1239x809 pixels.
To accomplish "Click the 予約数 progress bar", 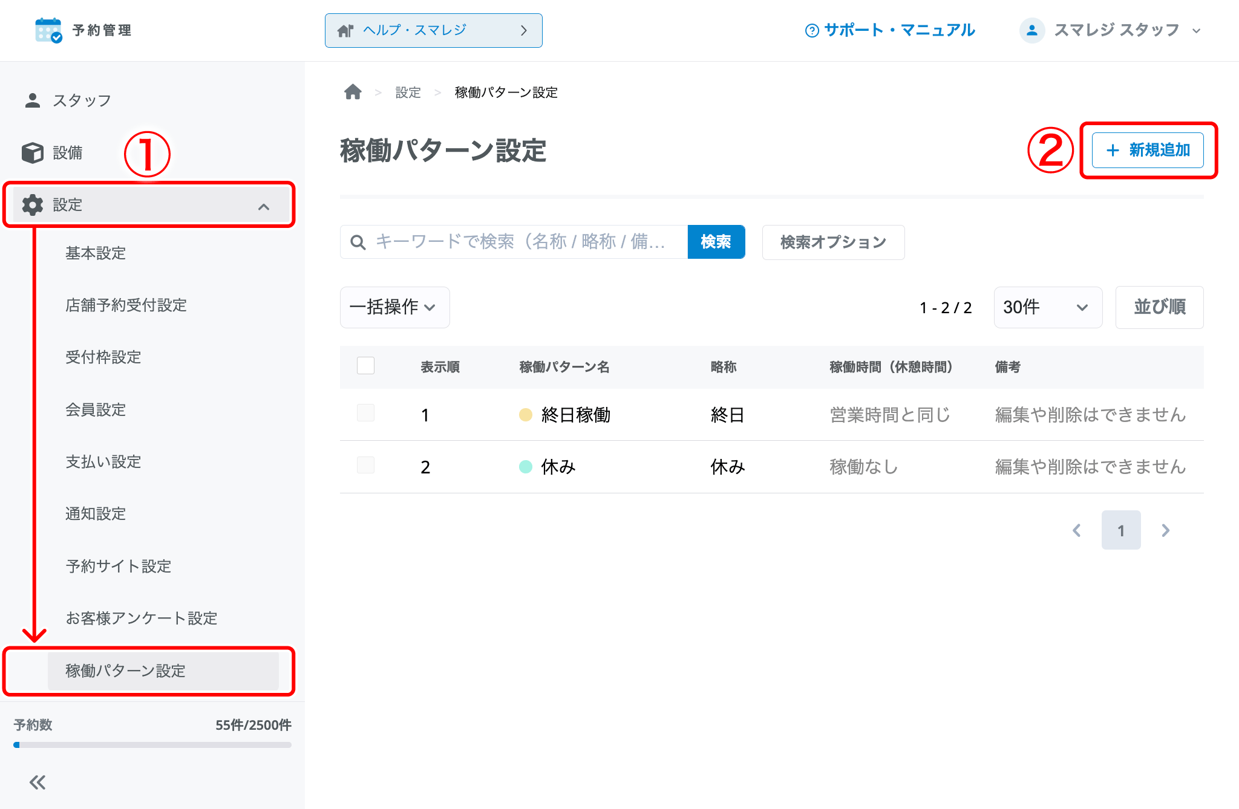I will click(x=152, y=745).
